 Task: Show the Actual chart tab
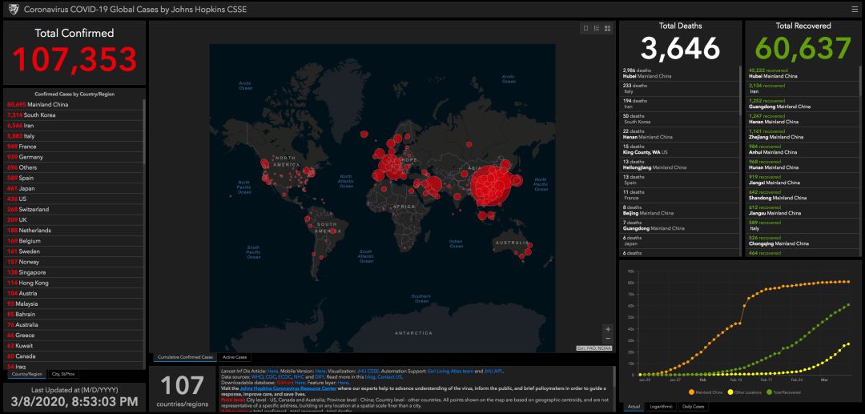coord(634,406)
